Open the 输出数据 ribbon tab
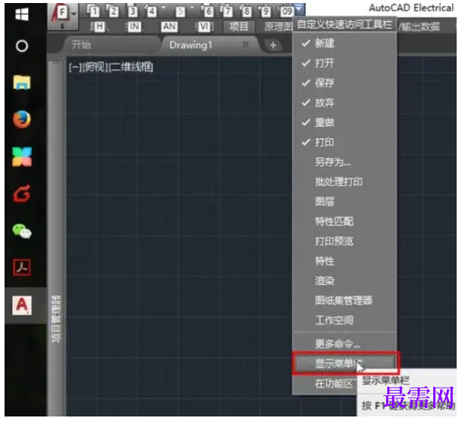The width and height of the screenshot is (468, 421). tap(419, 27)
